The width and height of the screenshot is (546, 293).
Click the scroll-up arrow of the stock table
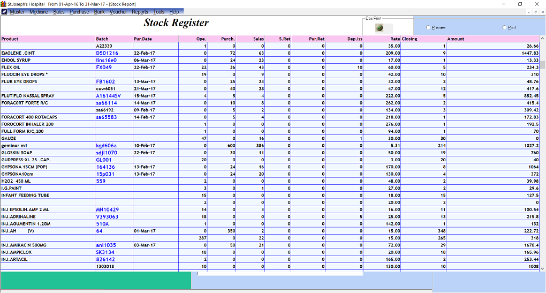542,39
